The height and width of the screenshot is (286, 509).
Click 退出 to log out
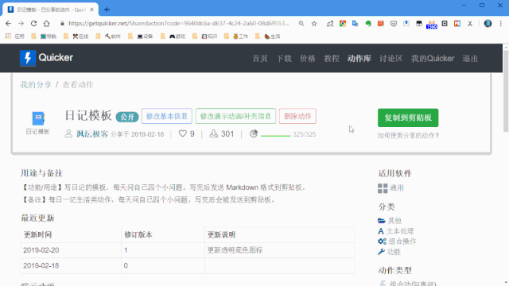(x=470, y=58)
